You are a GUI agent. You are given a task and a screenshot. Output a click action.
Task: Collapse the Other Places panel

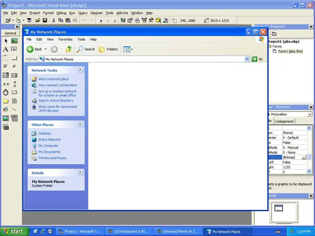80,124
